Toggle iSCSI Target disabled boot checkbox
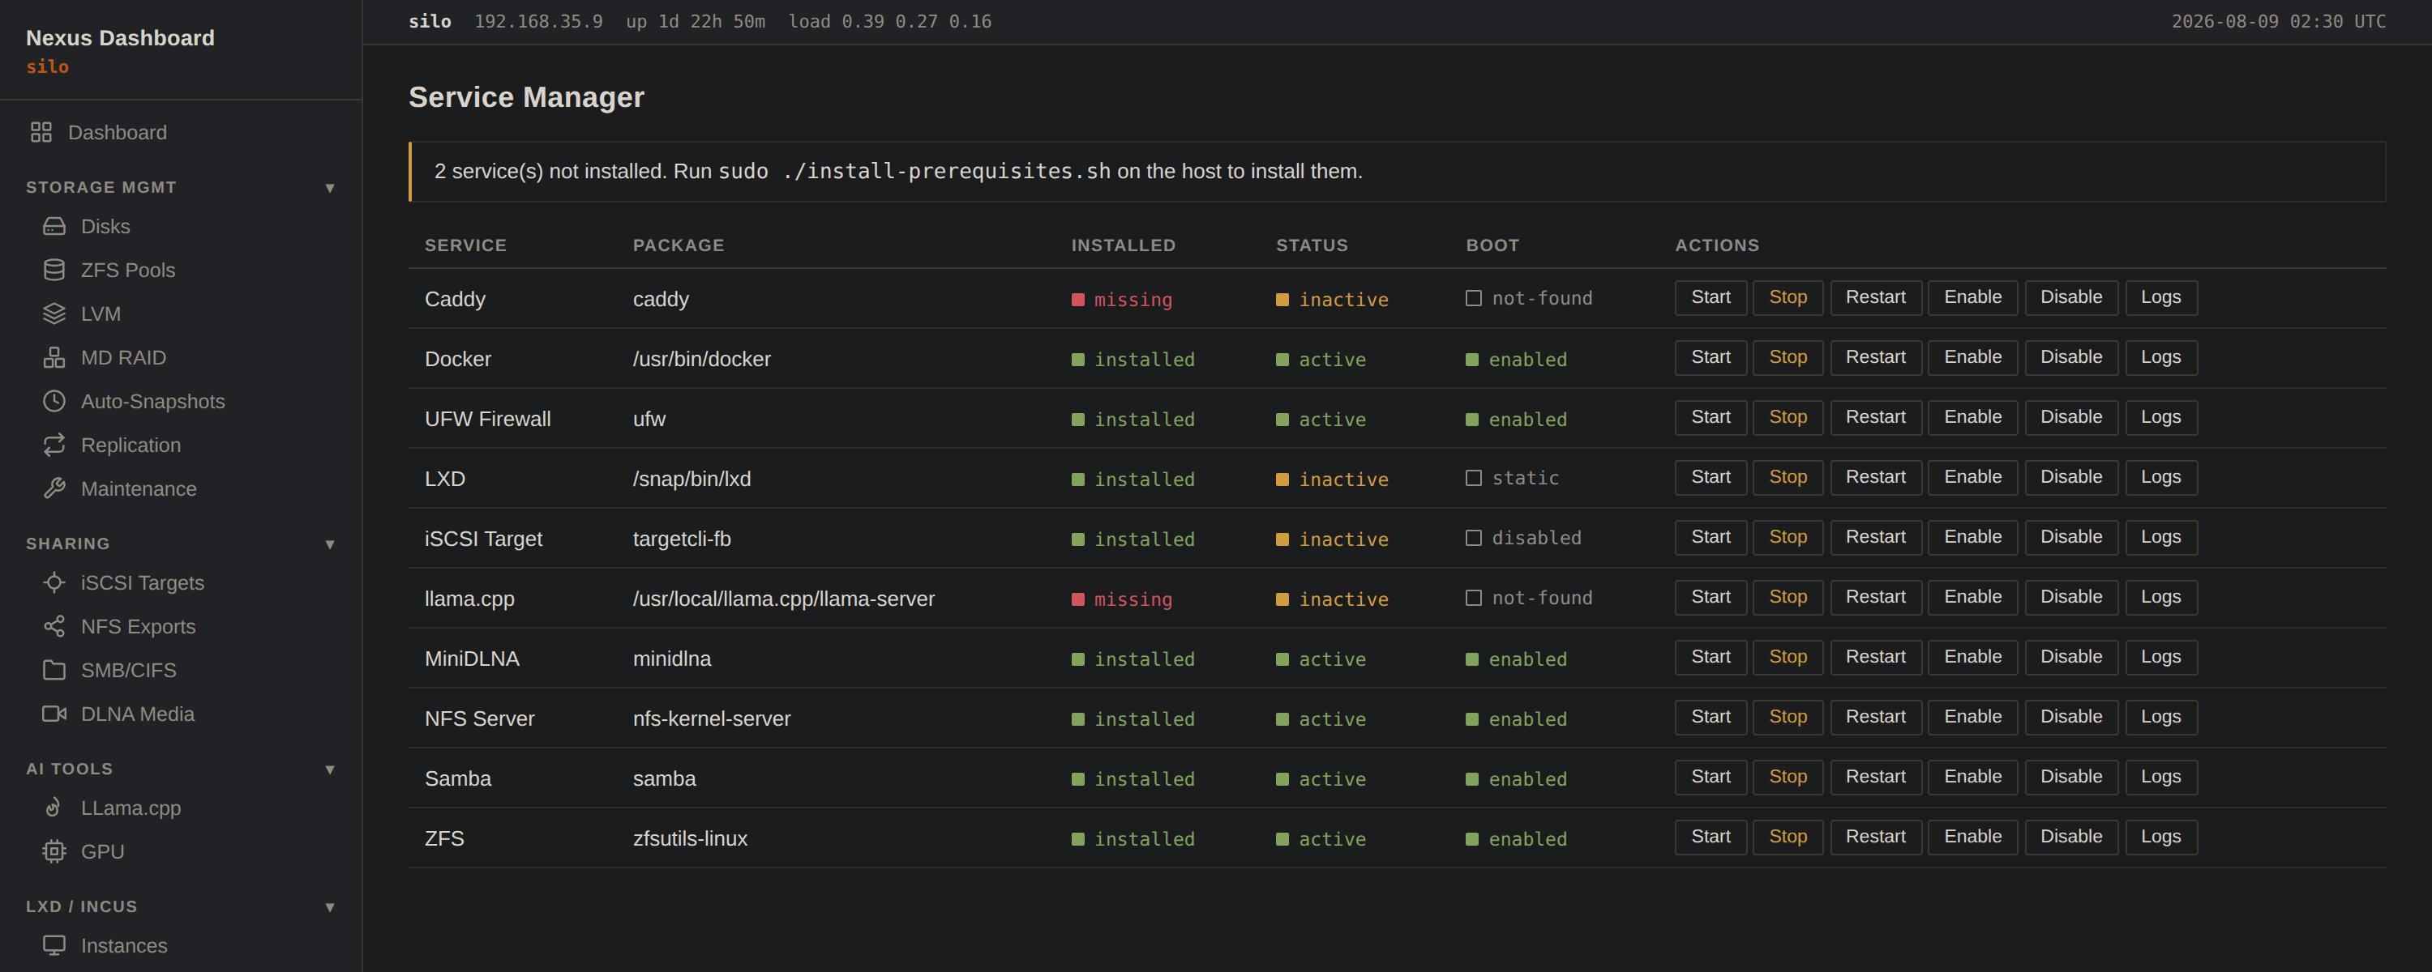The height and width of the screenshot is (972, 2432). coord(1473,538)
